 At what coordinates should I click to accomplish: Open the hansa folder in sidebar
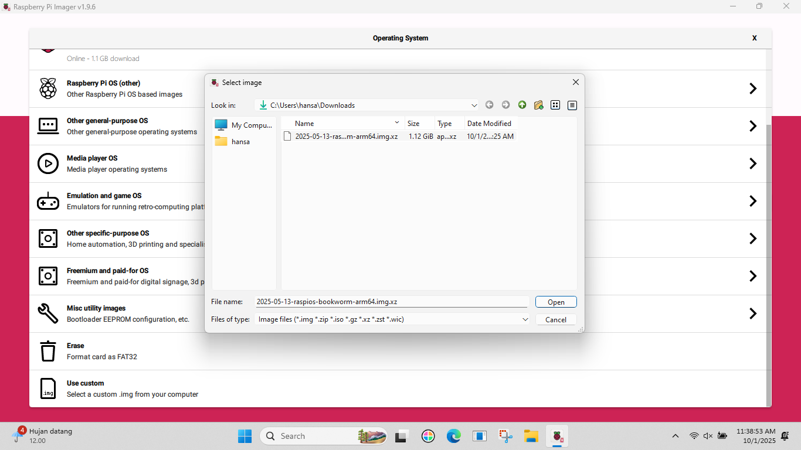click(240, 142)
